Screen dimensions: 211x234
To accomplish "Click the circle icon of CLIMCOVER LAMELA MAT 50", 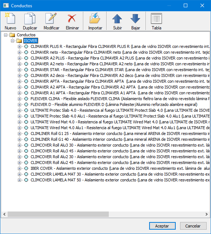I will click(x=26, y=180).
